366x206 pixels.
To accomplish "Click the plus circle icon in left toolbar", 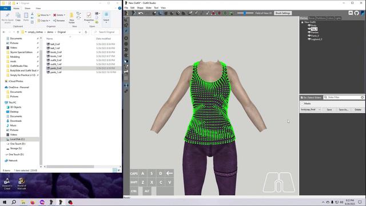I will point(126,38).
